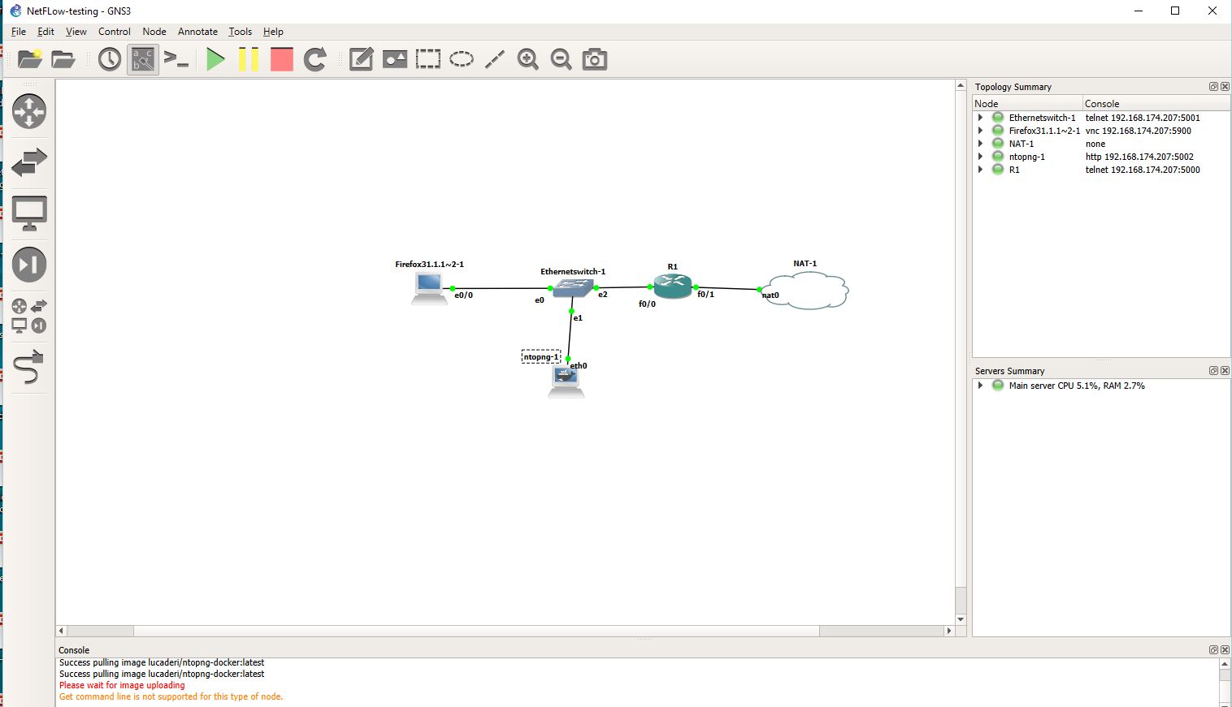Click the canvas vertical scroll down arrow
Viewport: 1232px width, 707px height.
pyautogui.click(x=961, y=619)
